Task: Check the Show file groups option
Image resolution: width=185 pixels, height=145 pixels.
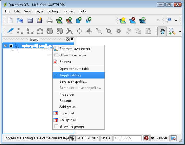Action: (x=56, y=127)
